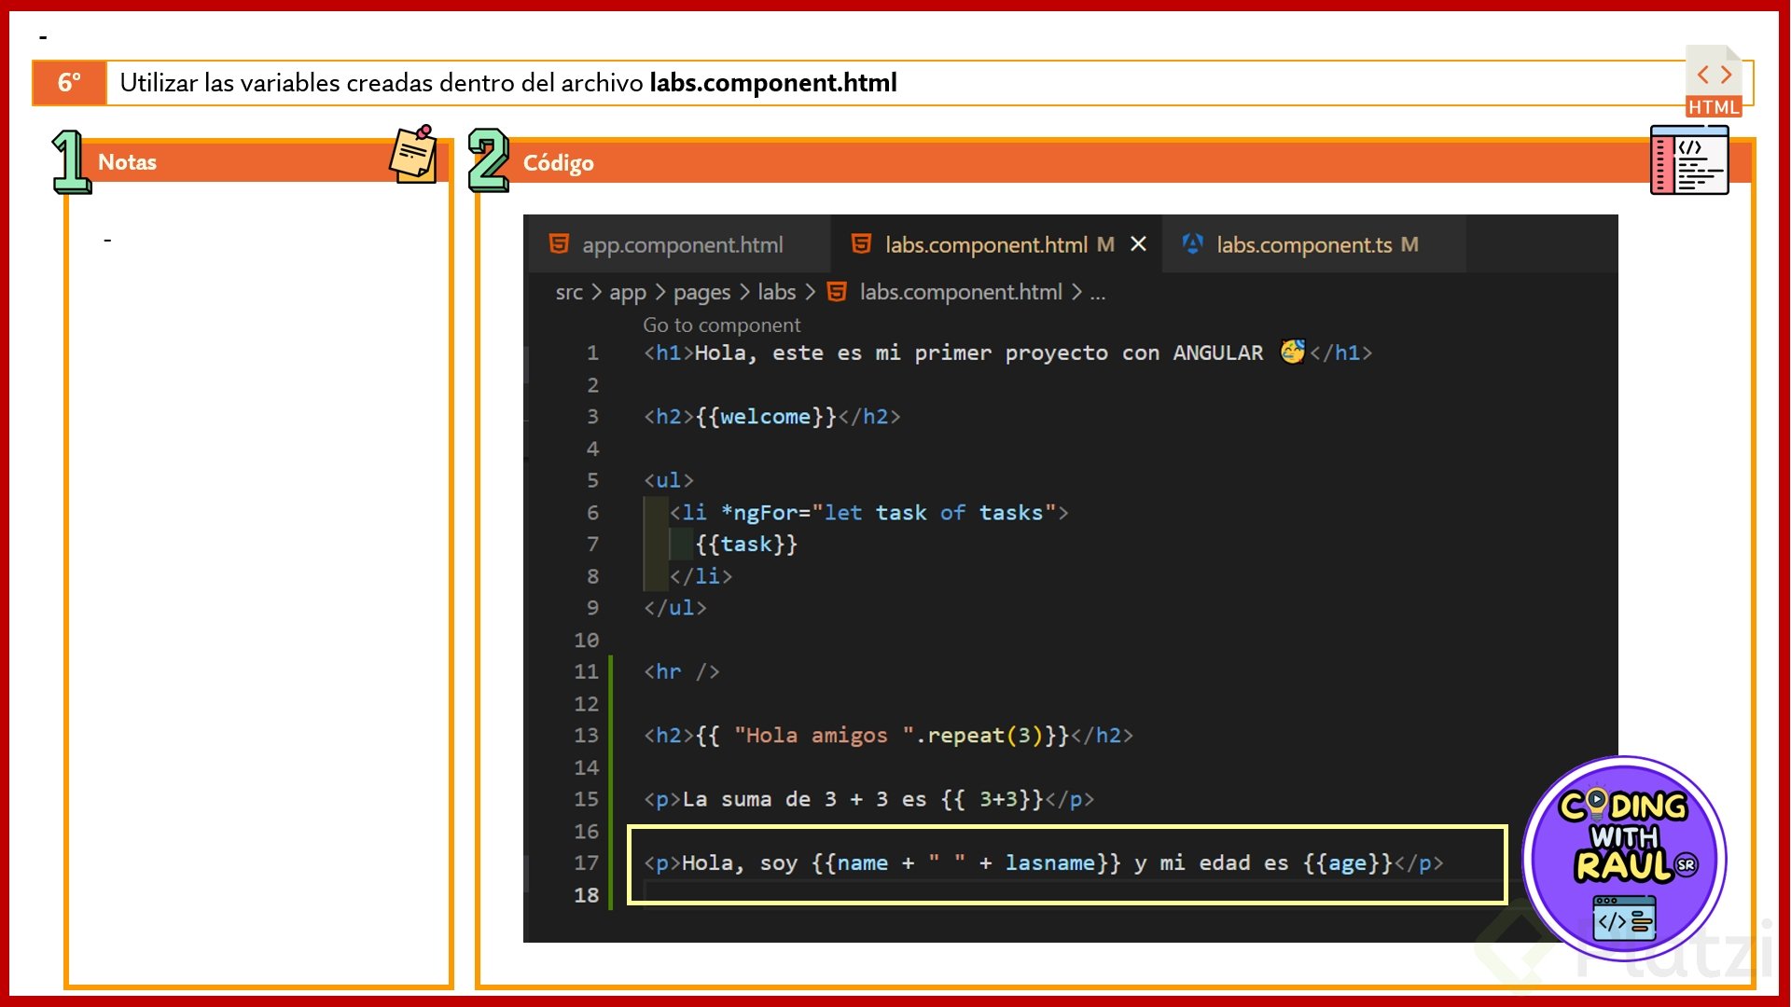Expand the src breadcrumb segment
Image resolution: width=1791 pixels, height=1007 pixels.
(x=568, y=293)
